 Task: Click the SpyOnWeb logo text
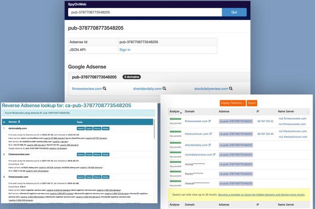(77, 4)
